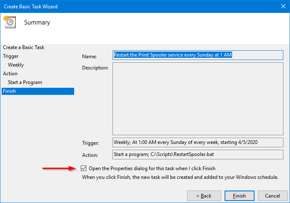290x203 pixels.
Task: Close the Create Basic Task Wizard
Action: tap(283, 6)
